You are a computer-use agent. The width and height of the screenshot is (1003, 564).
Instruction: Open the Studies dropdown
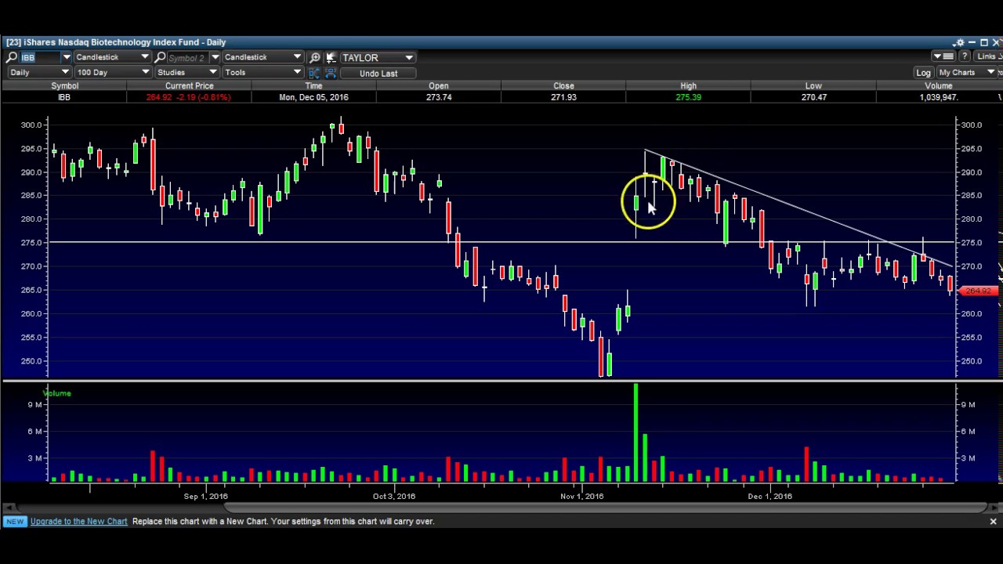point(186,72)
